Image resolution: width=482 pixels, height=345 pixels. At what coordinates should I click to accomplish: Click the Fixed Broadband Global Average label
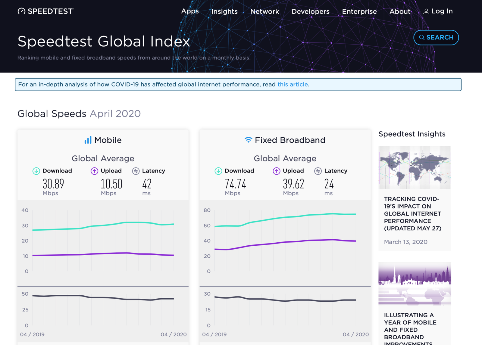[285, 158]
